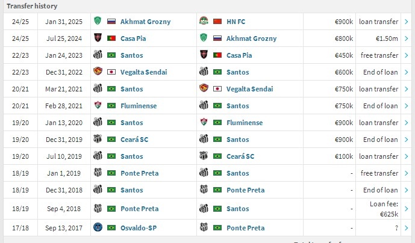Click the Transfer history heading
This screenshot has height=243, width=415.
coord(32,6)
